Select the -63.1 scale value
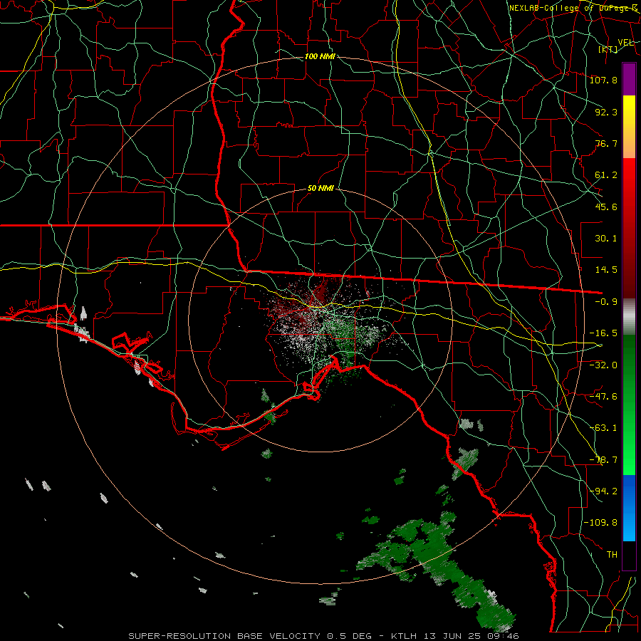 pos(603,428)
